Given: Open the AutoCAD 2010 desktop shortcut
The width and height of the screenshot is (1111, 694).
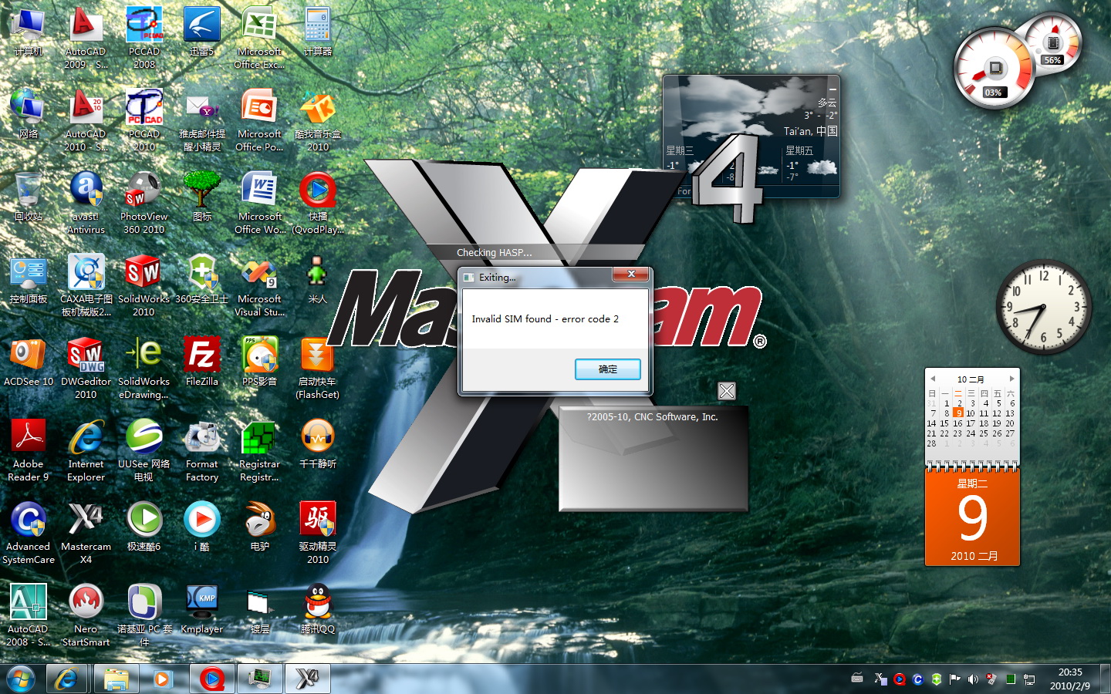Looking at the screenshot, I should 86,120.
